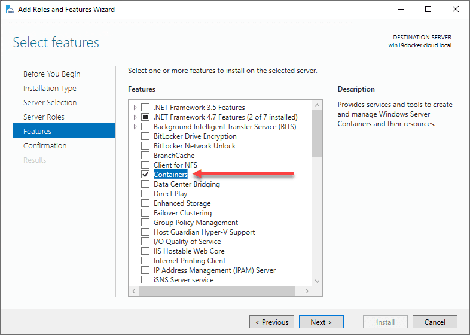The height and width of the screenshot is (335, 470).
Task: Go back with the Previous button
Action: [x=272, y=322]
